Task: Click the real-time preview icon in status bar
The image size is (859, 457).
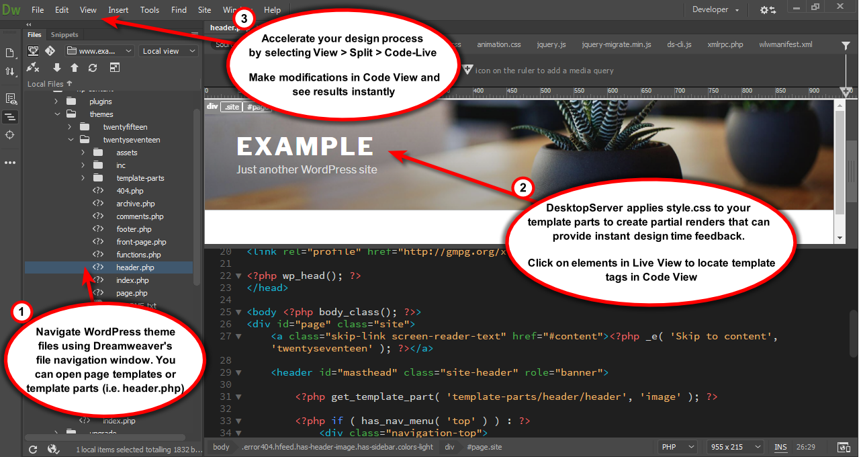Action: [844, 447]
